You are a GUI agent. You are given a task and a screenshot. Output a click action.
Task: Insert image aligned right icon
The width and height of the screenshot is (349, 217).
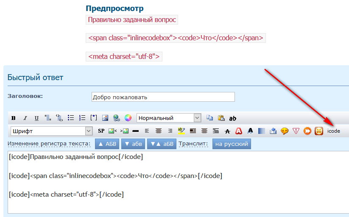tap(124, 131)
